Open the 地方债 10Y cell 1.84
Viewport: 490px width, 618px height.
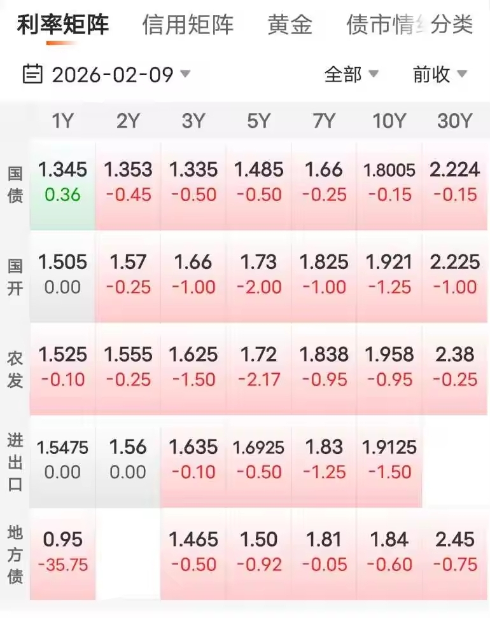tap(389, 551)
